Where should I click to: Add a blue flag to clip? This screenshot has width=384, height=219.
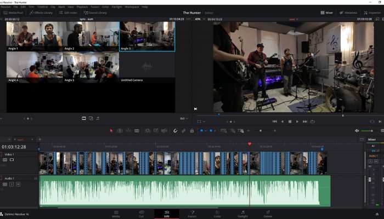click(201, 131)
